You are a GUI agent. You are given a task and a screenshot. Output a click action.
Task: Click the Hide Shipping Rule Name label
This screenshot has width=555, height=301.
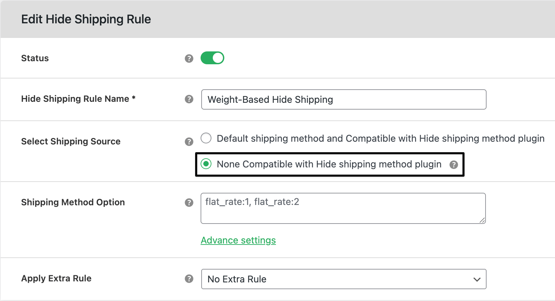(x=78, y=99)
